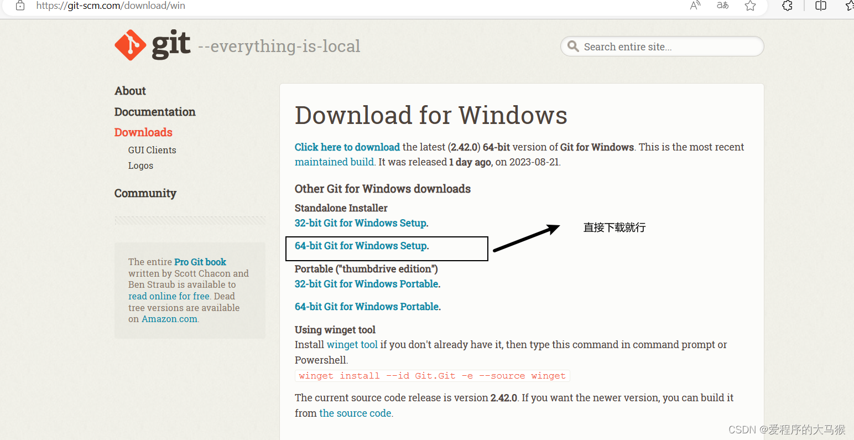
Task: Click 'Portable ("thumbdrive edition")' subheading
Action: point(366,269)
